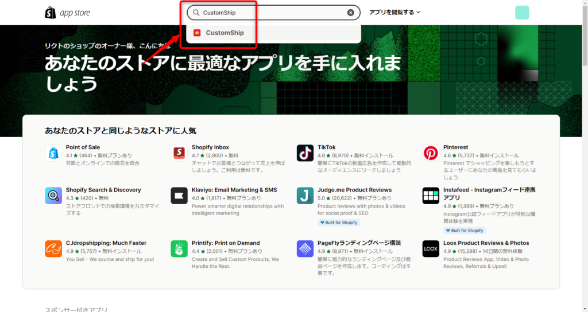This screenshot has width=588, height=312.
Task: Open Pinterest title link
Action: tap(455, 147)
